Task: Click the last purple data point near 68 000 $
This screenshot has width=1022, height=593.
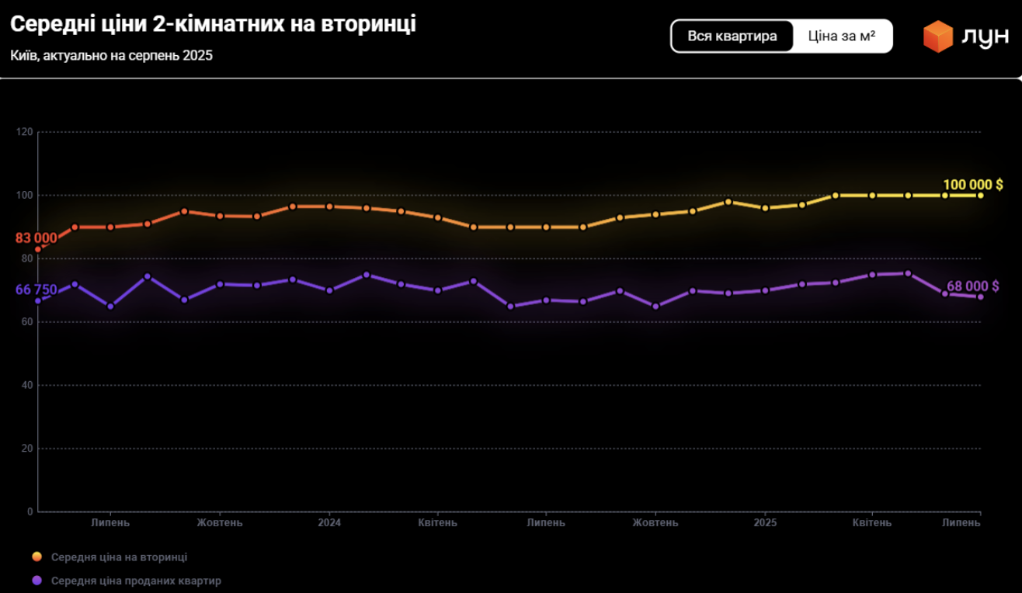Action: [980, 296]
